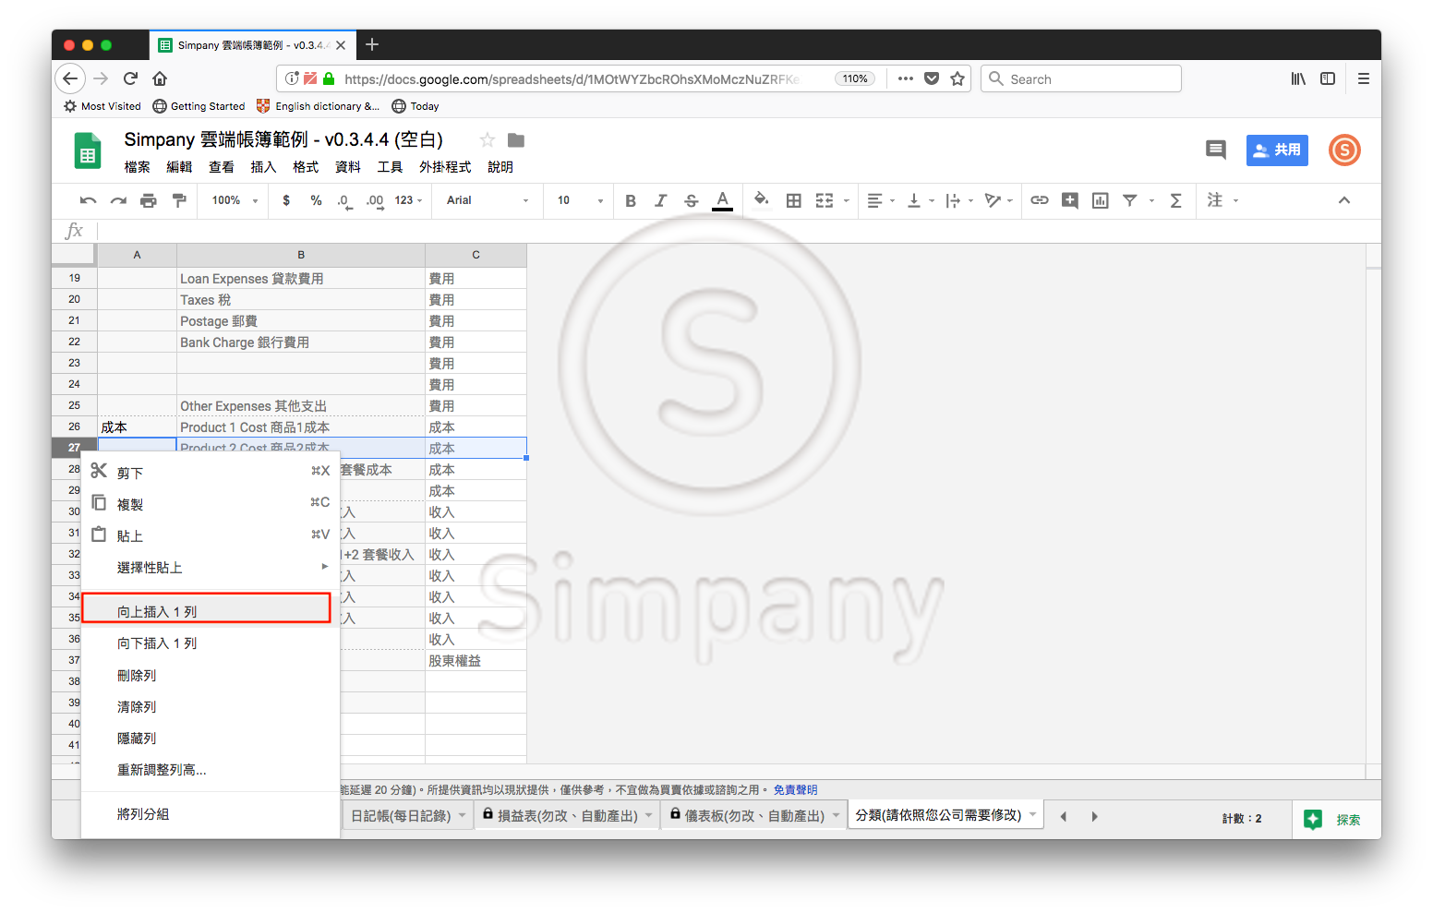Screen dimensions: 1433x913
Task: Open the comments speech bubble icon
Action: tap(1216, 150)
